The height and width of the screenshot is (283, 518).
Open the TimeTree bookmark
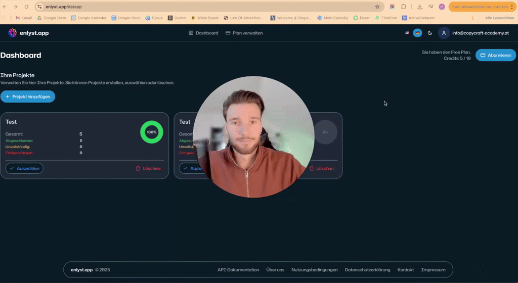point(386,18)
